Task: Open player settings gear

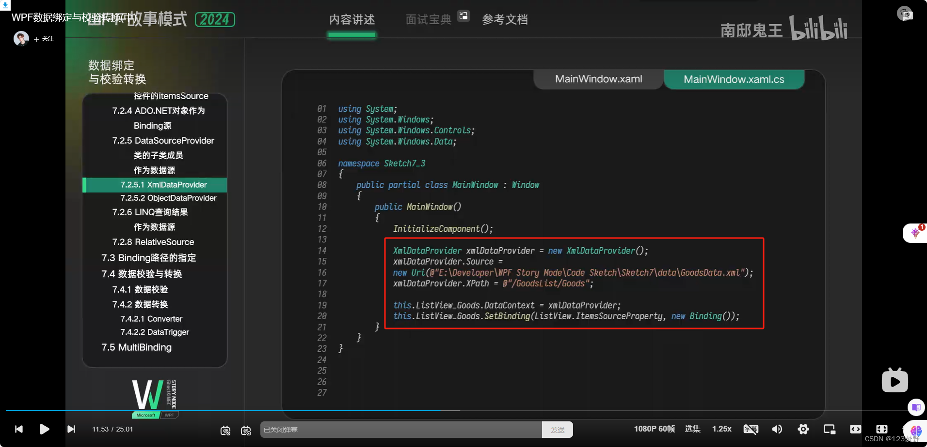Action: pos(803,429)
